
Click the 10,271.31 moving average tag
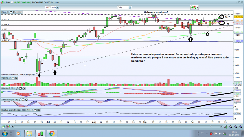238,32
